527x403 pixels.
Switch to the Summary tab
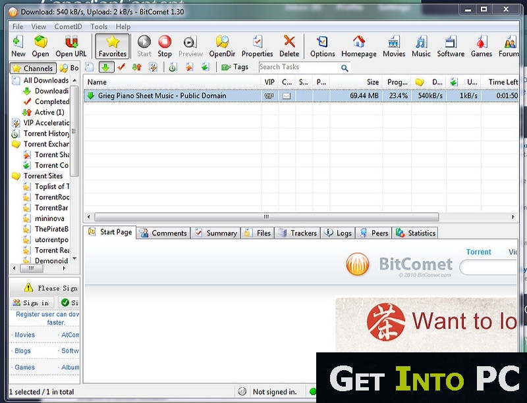(x=217, y=233)
